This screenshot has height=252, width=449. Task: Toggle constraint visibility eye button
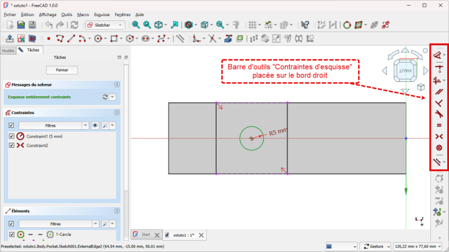[x=95, y=125]
